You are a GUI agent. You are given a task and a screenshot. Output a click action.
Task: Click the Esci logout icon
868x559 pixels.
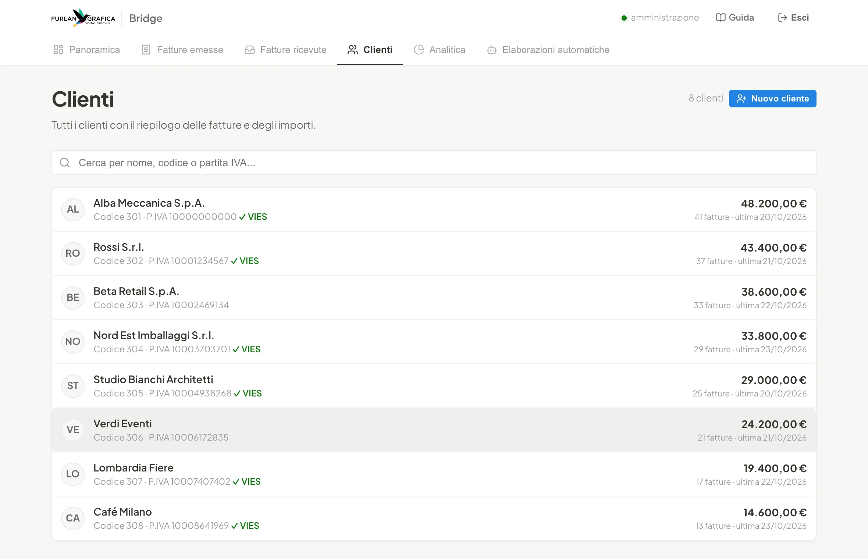point(782,18)
